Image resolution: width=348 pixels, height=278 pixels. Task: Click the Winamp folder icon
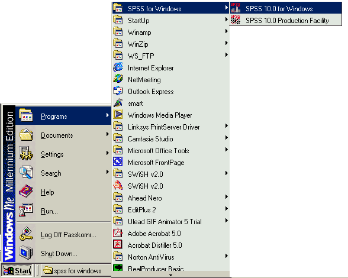[x=118, y=32]
